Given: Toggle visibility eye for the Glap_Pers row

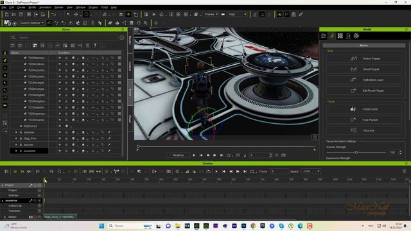Looking at the screenshot, I should (x=60, y=139).
